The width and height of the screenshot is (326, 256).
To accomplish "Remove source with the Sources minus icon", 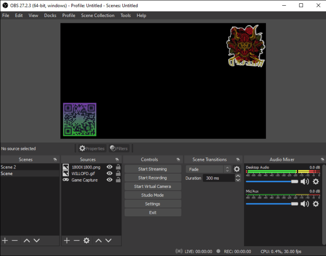I will click(x=77, y=240).
